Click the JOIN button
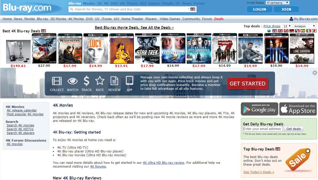This screenshot has height=180, width=318. click(286, 9)
